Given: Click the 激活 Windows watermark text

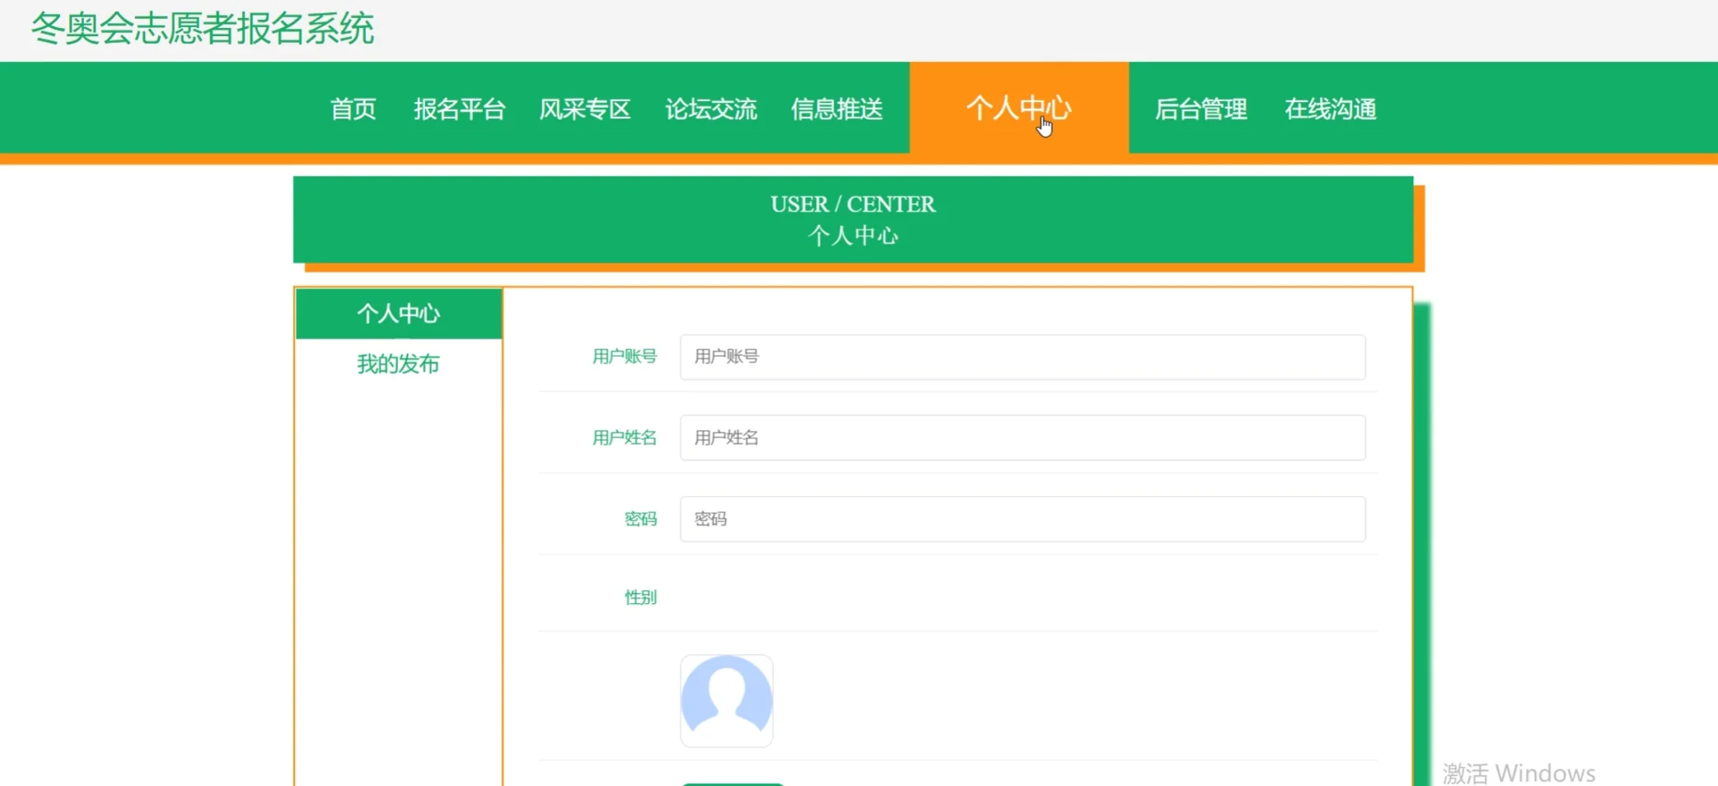Looking at the screenshot, I should pyautogui.click(x=1518, y=772).
